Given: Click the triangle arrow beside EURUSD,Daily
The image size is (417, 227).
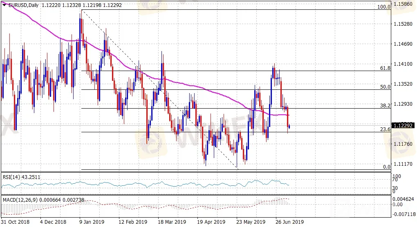Looking at the screenshot, I should [x=4, y=4].
